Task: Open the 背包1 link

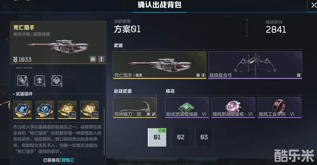Action: click(67, 160)
